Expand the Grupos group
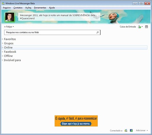The width and height of the screenshot is (152, 135). (2, 43)
